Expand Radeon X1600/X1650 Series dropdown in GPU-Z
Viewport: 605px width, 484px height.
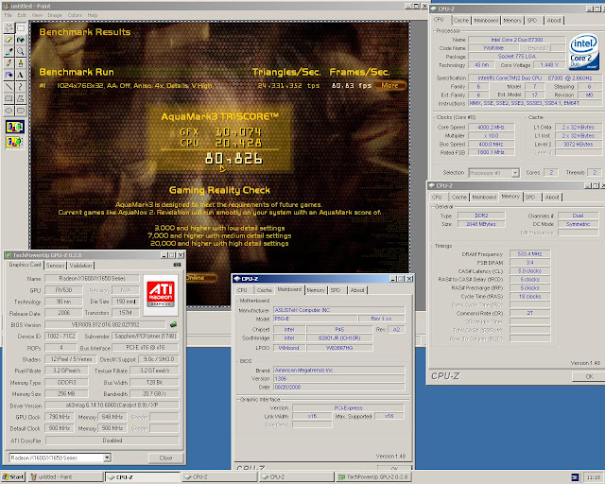pos(107,458)
